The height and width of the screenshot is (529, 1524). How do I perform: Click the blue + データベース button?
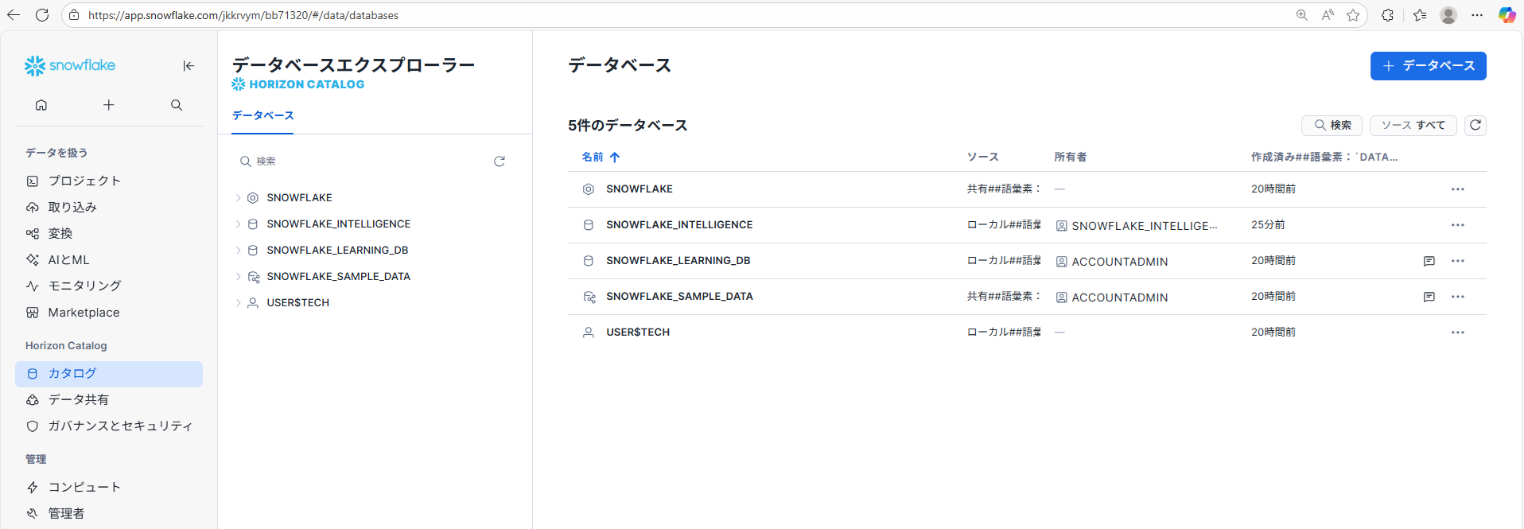click(x=1428, y=66)
